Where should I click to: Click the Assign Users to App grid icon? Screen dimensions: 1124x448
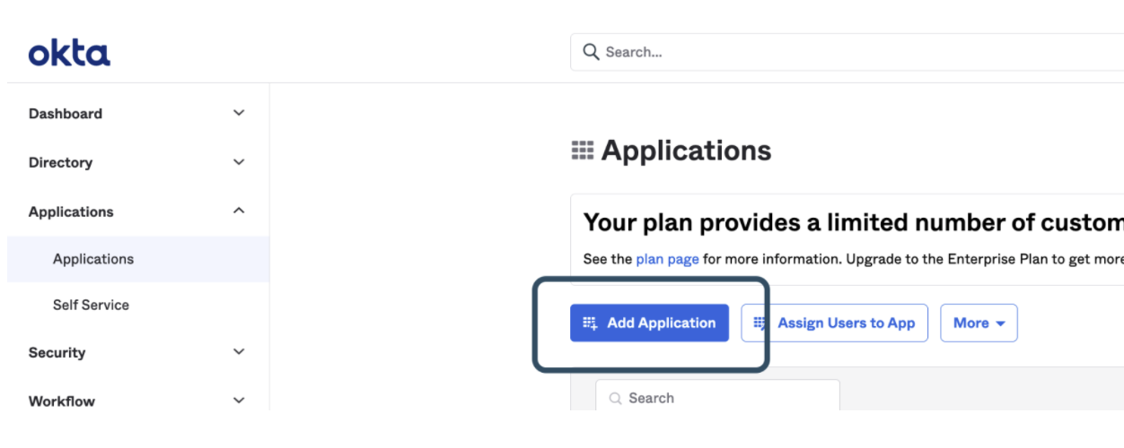(x=761, y=323)
